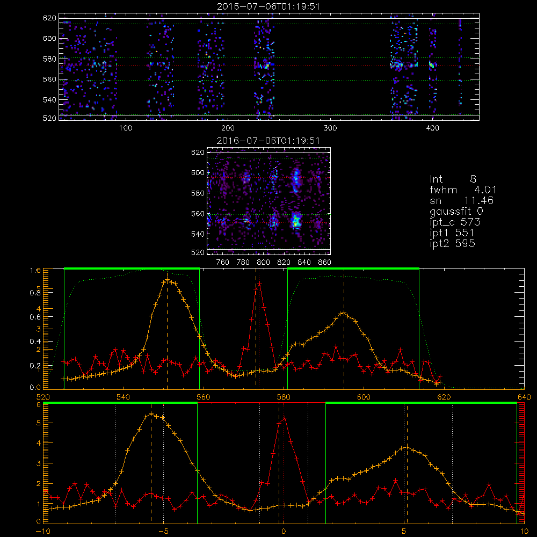Click the brightest blob in the zoomed panel

tap(296, 221)
